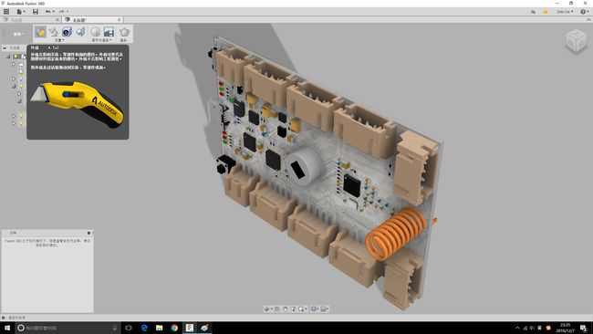Open Google Chrome from the taskbar
This screenshot has width=593, height=334.
click(x=174, y=328)
